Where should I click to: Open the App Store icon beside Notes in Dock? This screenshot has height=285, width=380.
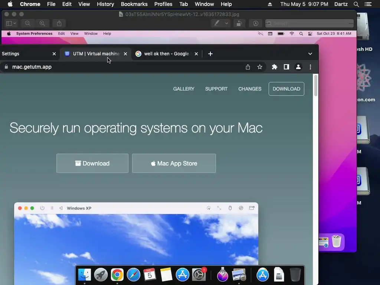pyautogui.click(x=183, y=275)
